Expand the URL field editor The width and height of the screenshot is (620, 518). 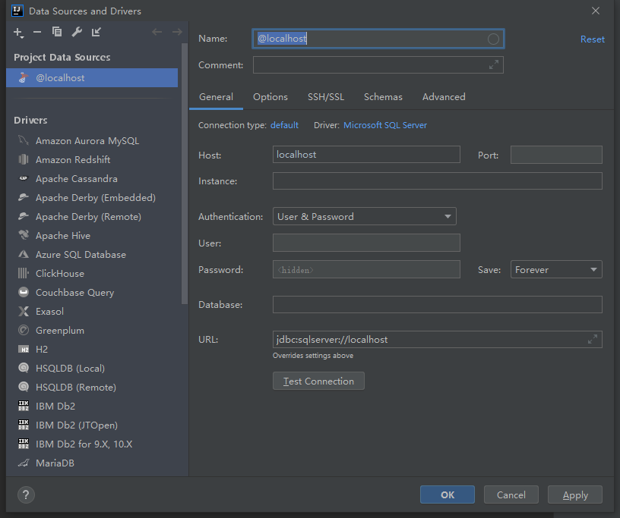[593, 339]
